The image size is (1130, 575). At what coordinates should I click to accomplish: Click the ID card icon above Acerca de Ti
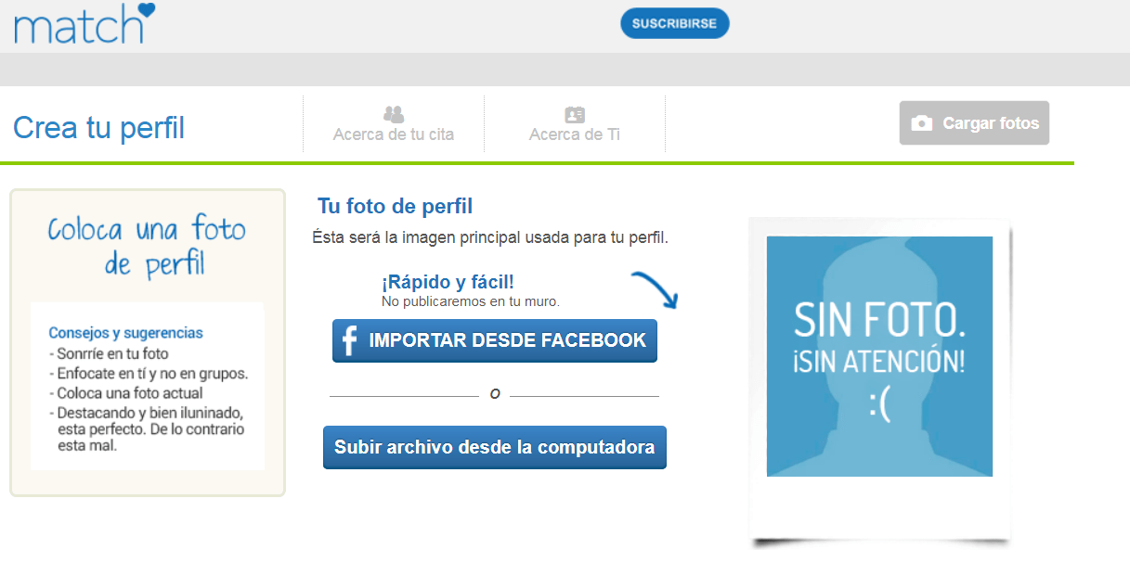[575, 115]
